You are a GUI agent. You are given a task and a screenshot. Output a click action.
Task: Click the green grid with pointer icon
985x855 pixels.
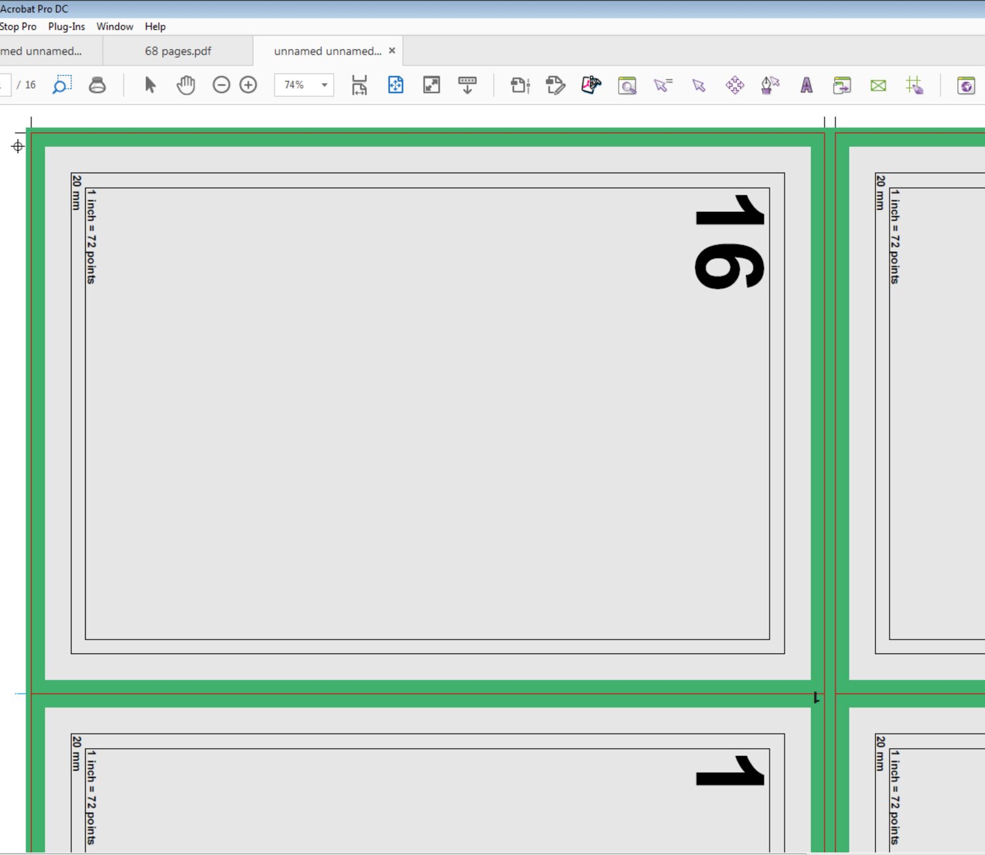(x=914, y=85)
